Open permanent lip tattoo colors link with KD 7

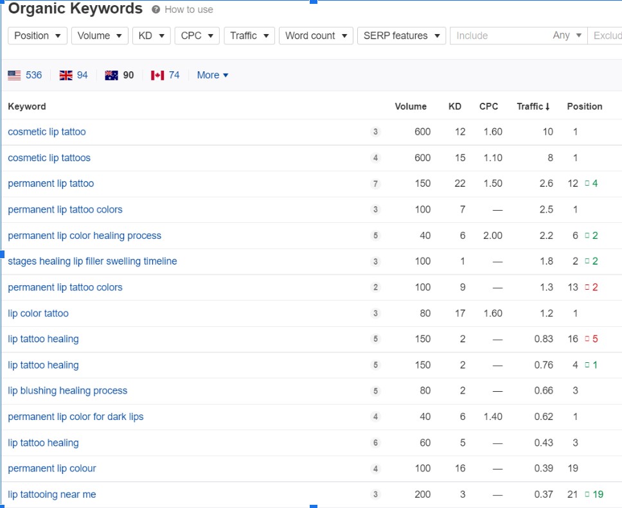point(65,209)
